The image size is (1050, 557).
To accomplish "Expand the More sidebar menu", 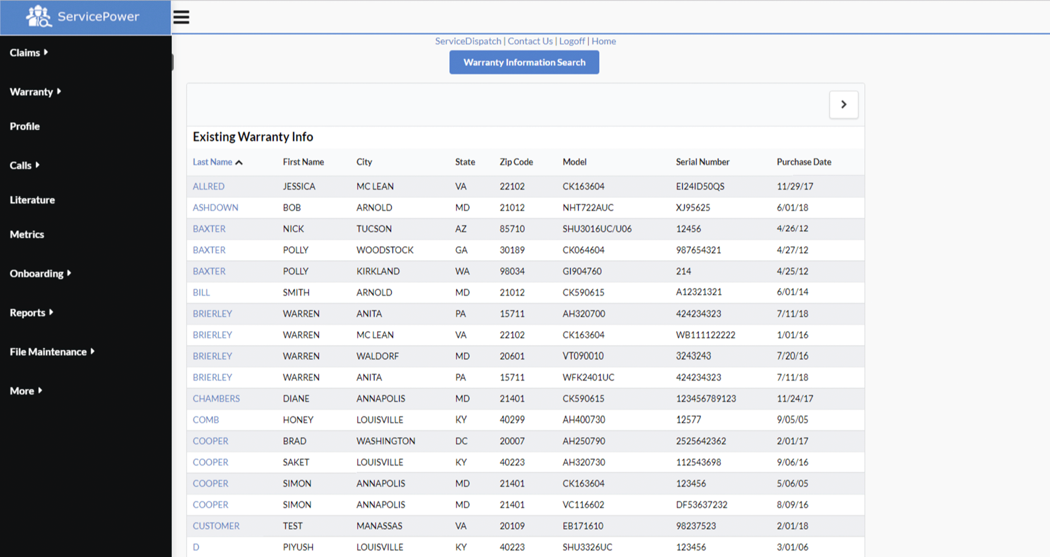I will click(x=26, y=391).
